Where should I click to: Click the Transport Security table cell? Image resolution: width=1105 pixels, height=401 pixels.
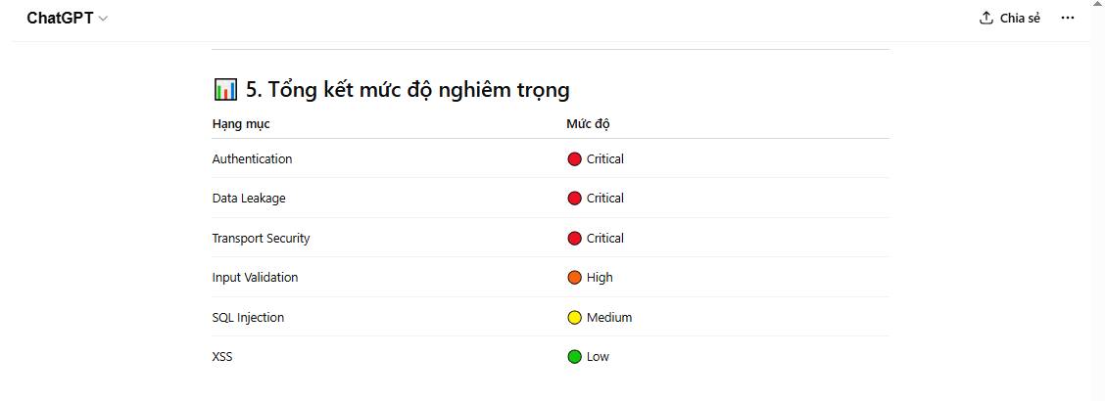[261, 239]
